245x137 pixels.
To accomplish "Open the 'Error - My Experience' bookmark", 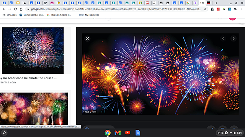I will point(89,15).
